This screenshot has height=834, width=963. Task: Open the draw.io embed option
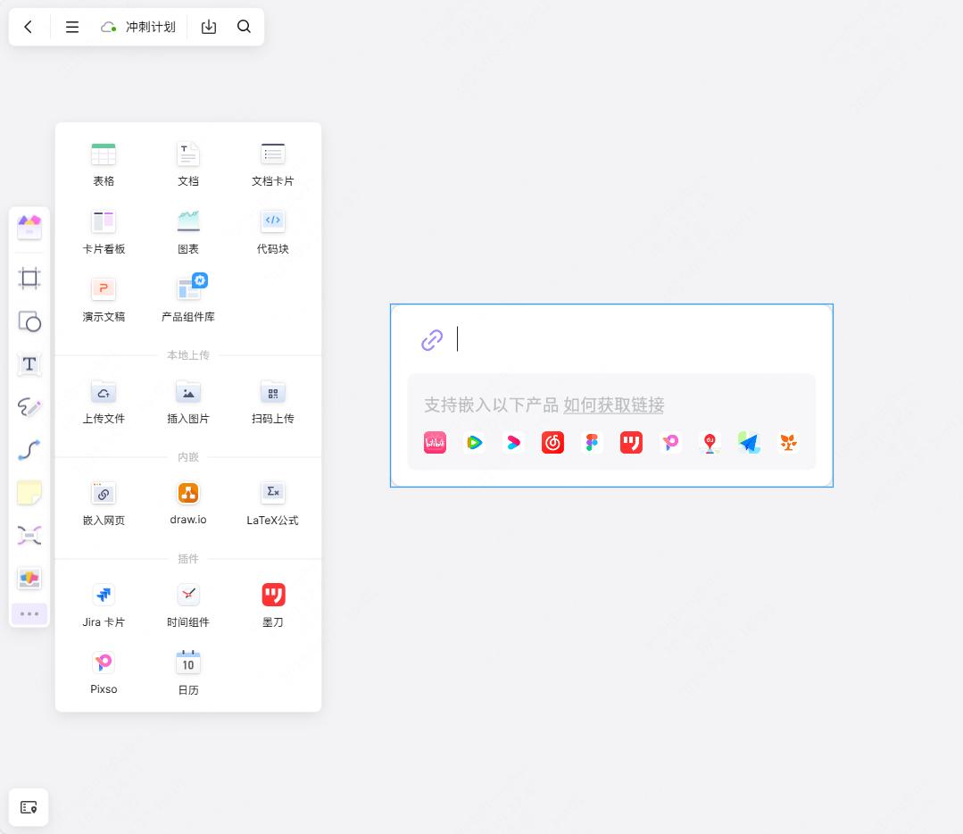[187, 500]
